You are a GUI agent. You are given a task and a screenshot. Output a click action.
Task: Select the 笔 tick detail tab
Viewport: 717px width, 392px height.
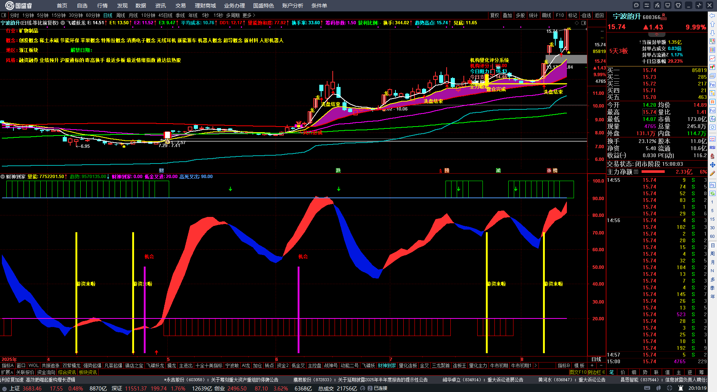click(x=611, y=372)
